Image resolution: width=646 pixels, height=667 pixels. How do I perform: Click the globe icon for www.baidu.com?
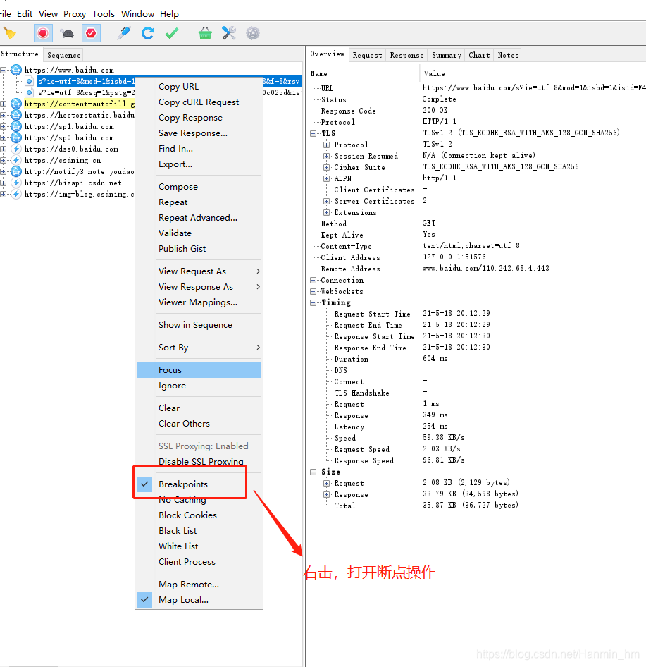click(16, 70)
